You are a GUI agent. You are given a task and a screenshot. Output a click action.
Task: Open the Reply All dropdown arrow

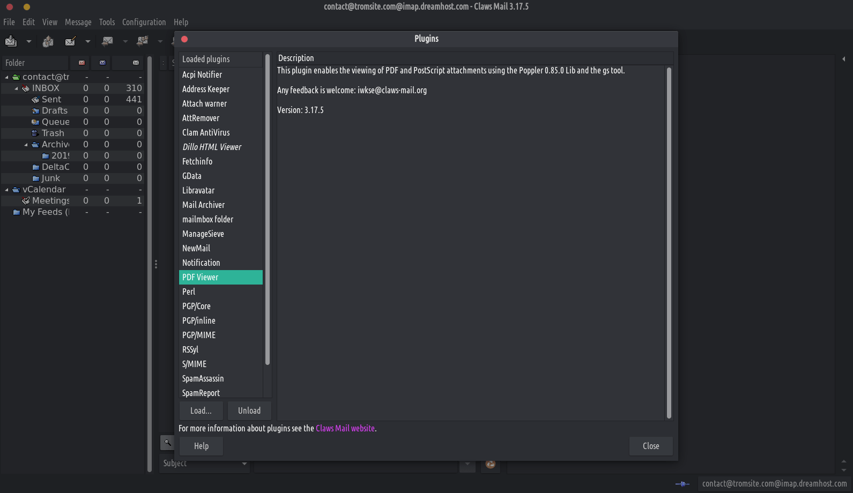point(160,41)
